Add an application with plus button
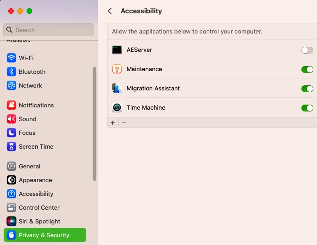The width and height of the screenshot is (317, 245). click(x=112, y=122)
